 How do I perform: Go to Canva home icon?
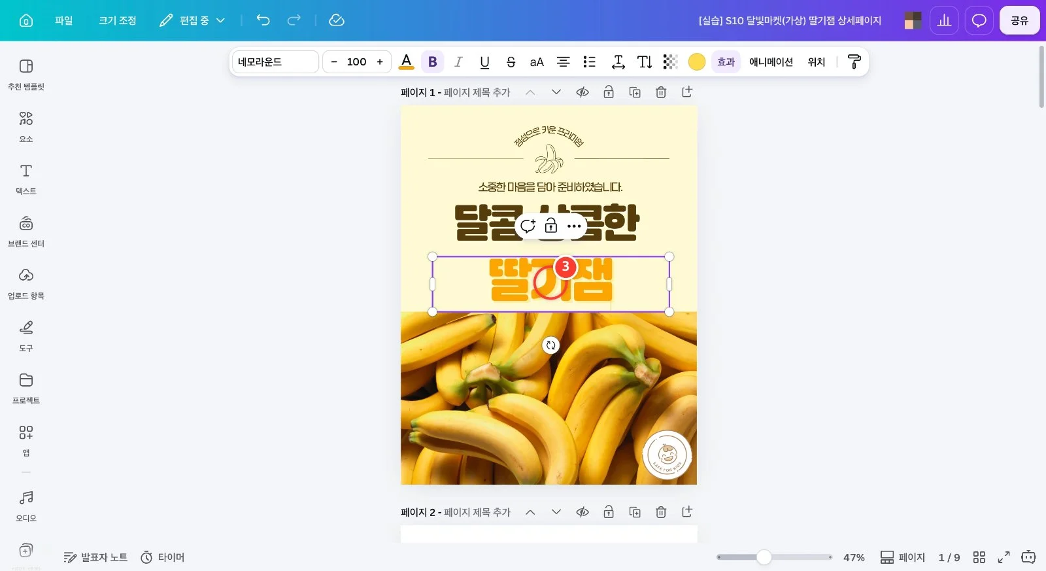pyautogui.click(x=26, y=20)
